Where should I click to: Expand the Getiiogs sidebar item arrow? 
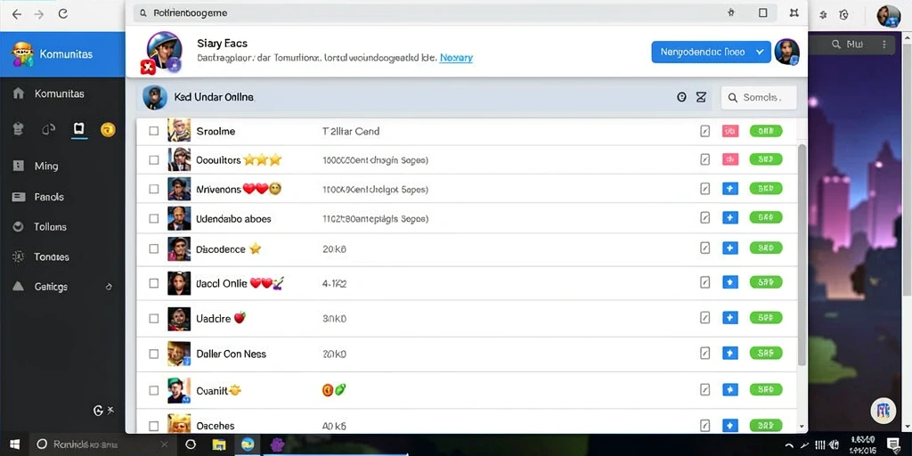pos(109,287)
